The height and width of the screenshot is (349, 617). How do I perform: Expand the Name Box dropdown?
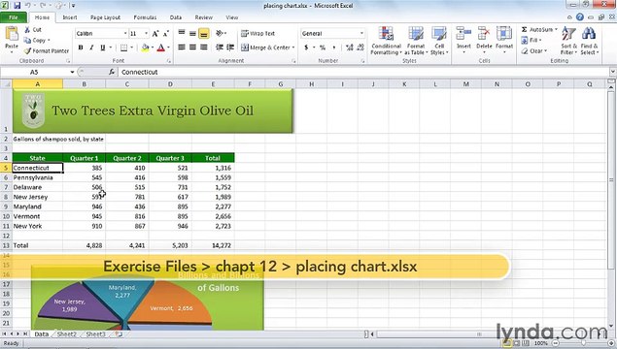[x=72, y=73]
